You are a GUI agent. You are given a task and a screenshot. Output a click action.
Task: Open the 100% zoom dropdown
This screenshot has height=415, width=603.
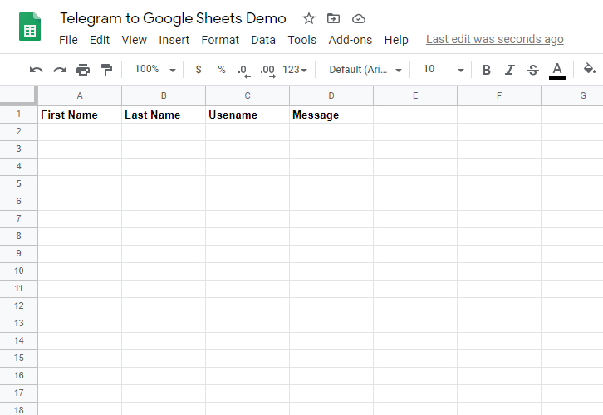click(x=155, y=69)
